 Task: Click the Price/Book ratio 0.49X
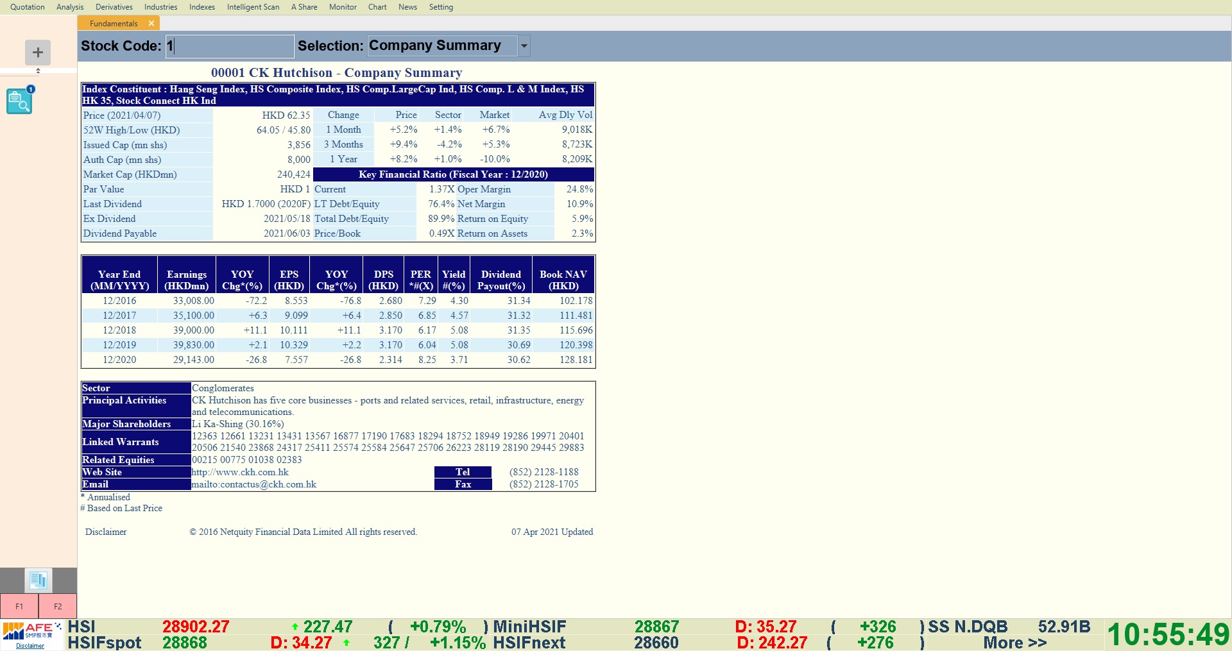pos(442,233)
